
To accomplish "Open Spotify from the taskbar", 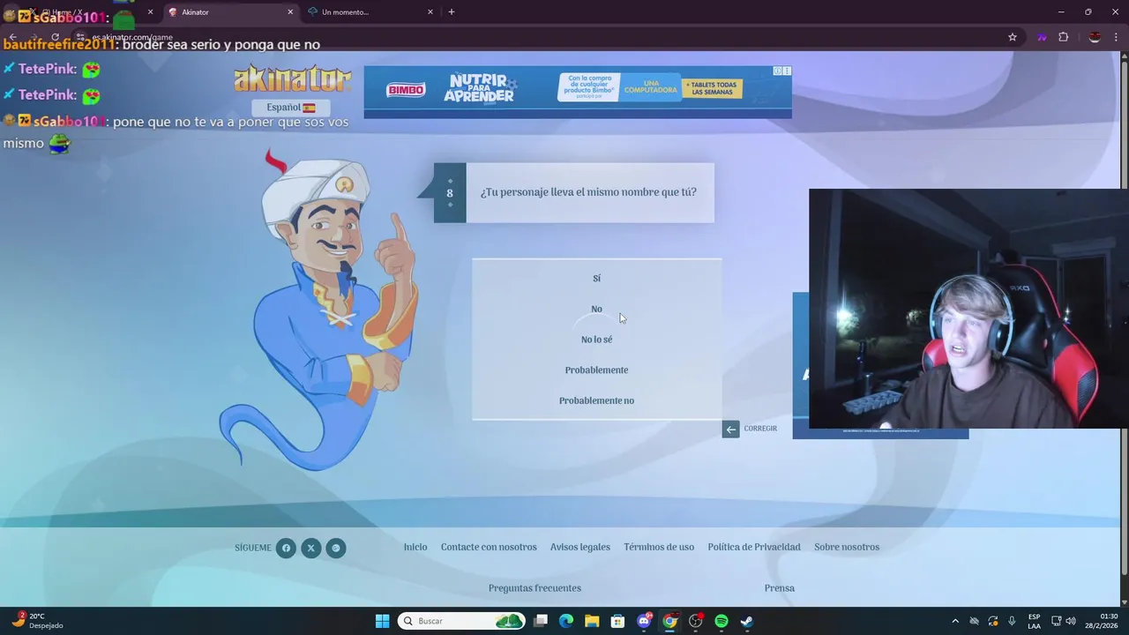I will pyautogui.click(x=722, y=622).
